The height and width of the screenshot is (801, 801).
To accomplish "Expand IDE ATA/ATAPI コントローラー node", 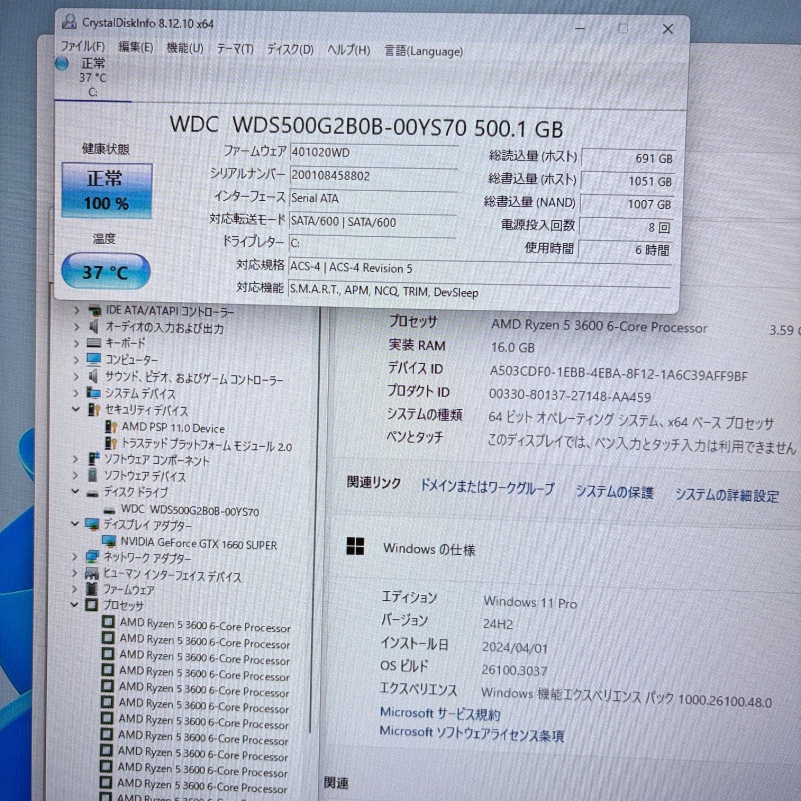I will [77, 311].
